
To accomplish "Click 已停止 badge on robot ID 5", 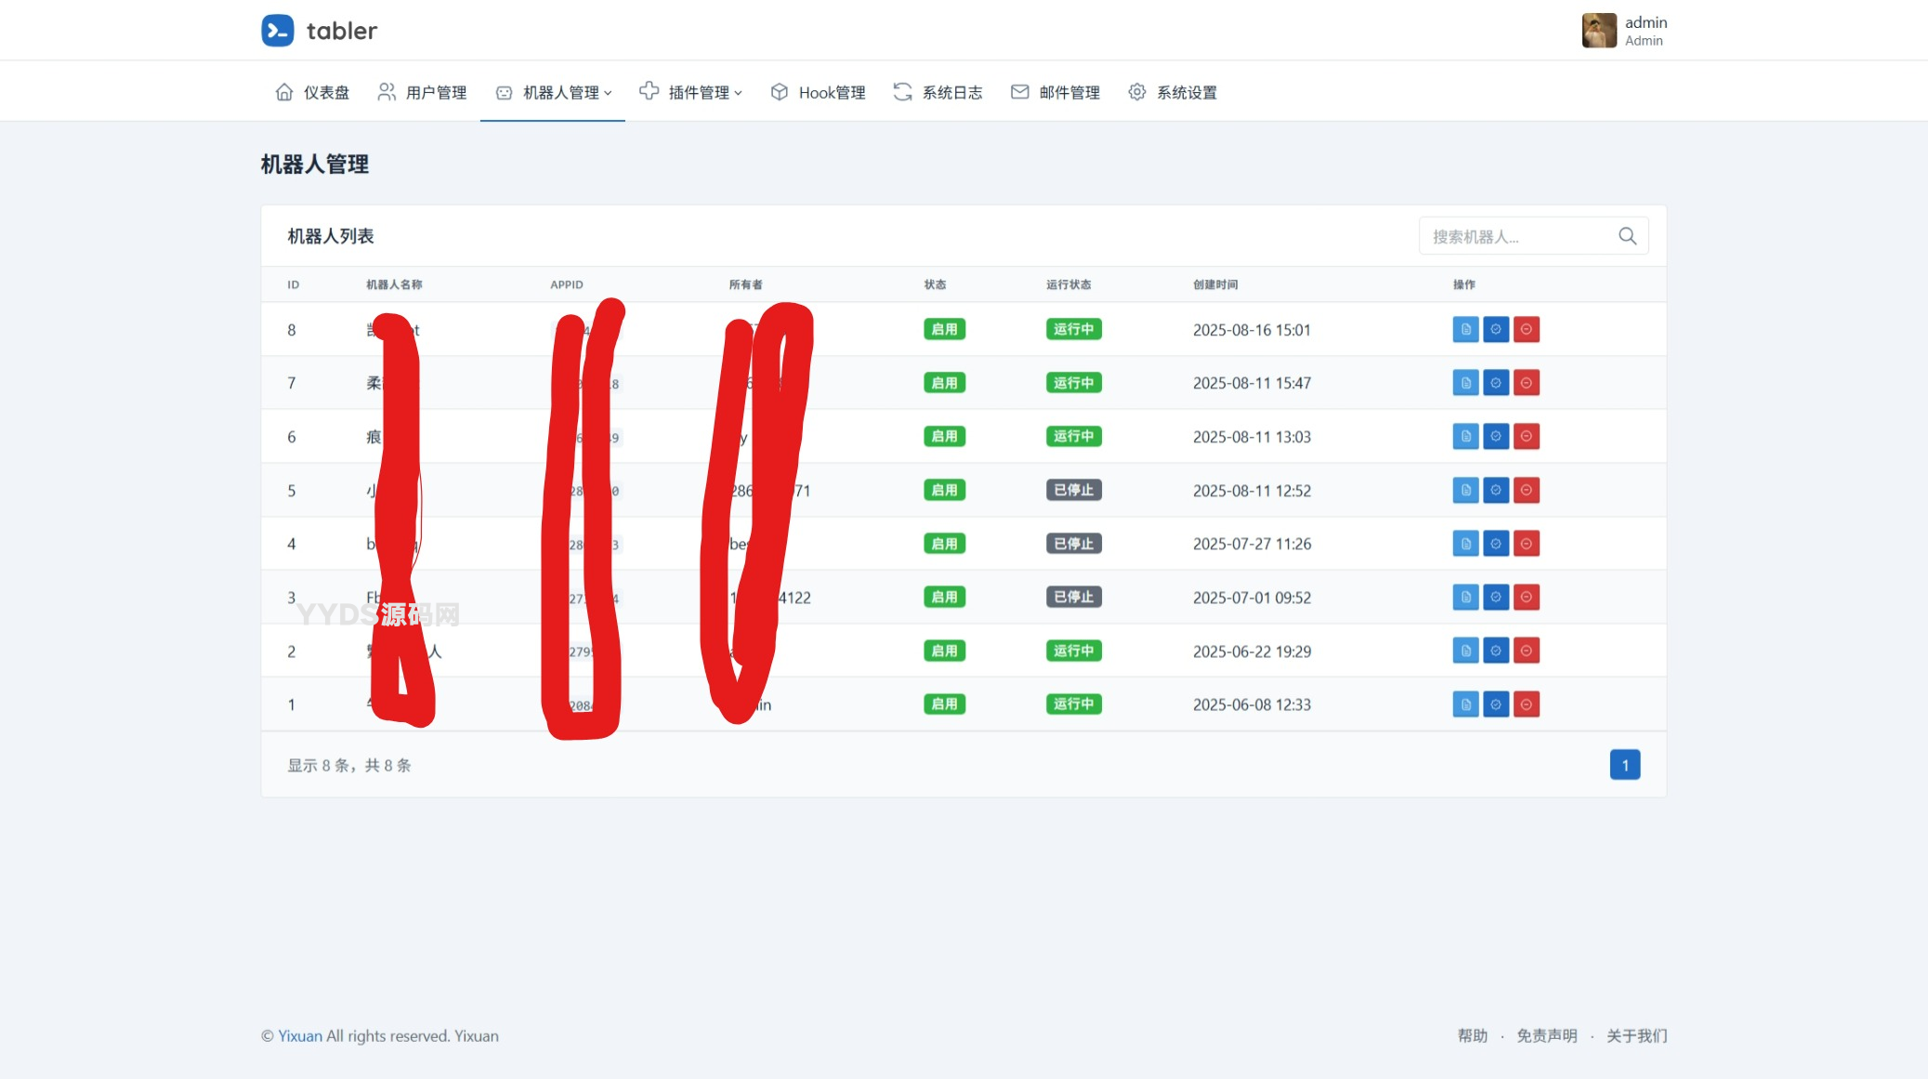I will coord(1073,490).
